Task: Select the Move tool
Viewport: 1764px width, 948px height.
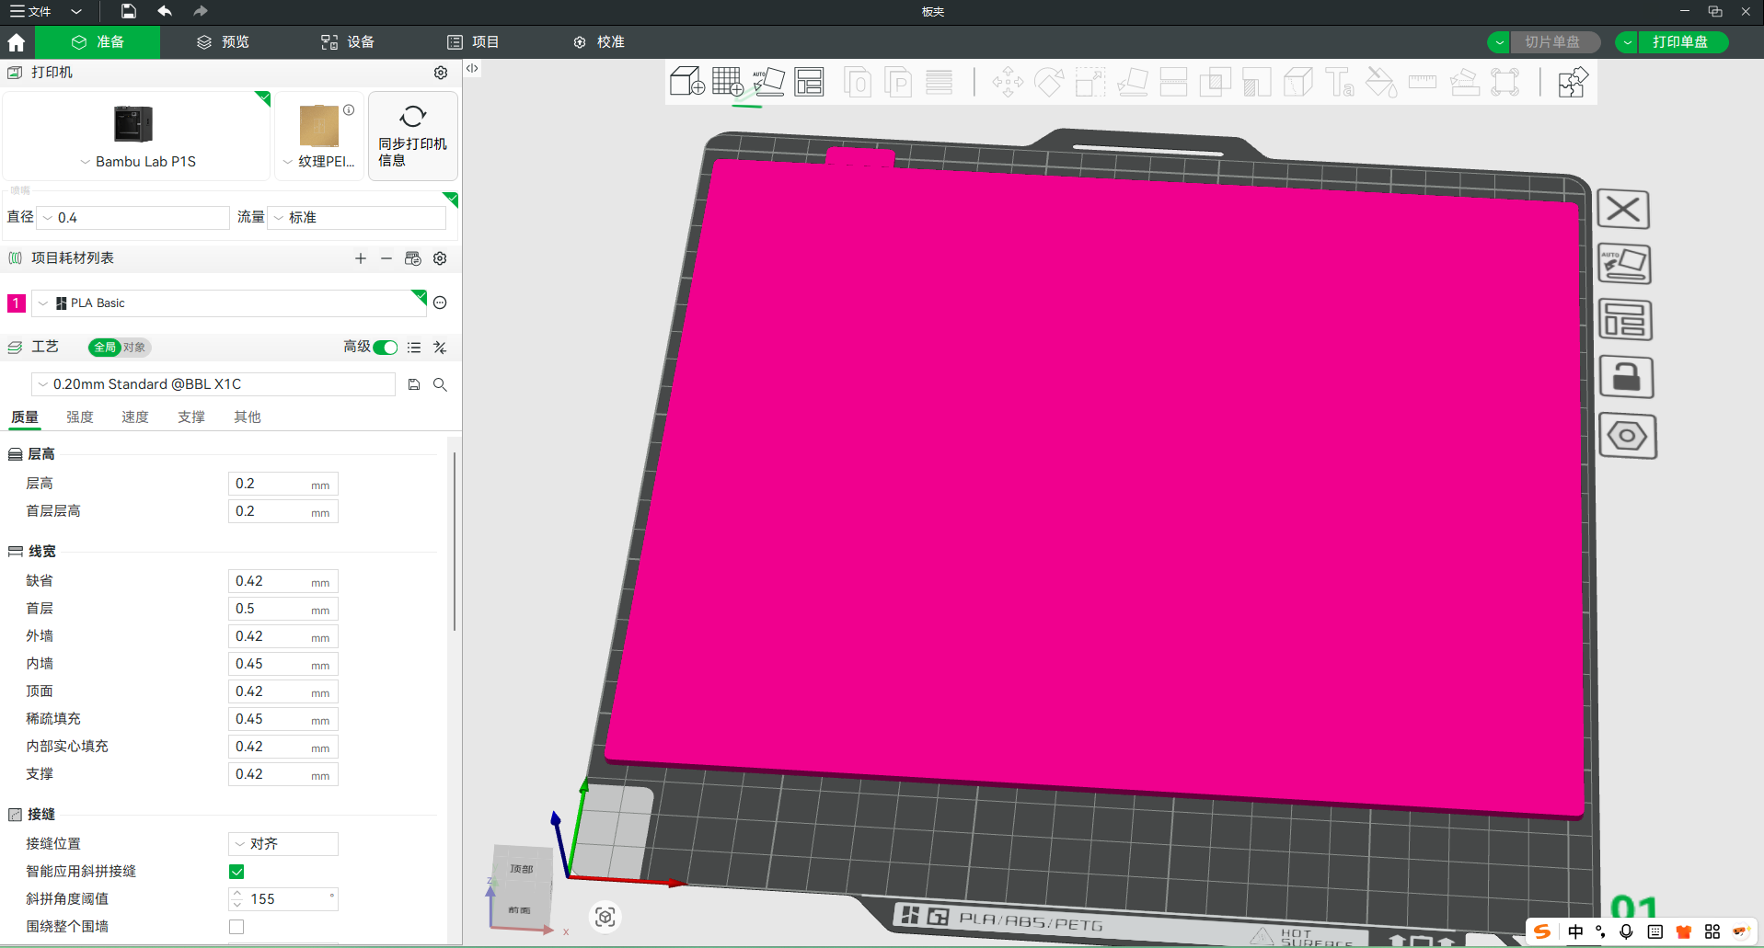Action: pyautogui.click(x=1008, y=82)
